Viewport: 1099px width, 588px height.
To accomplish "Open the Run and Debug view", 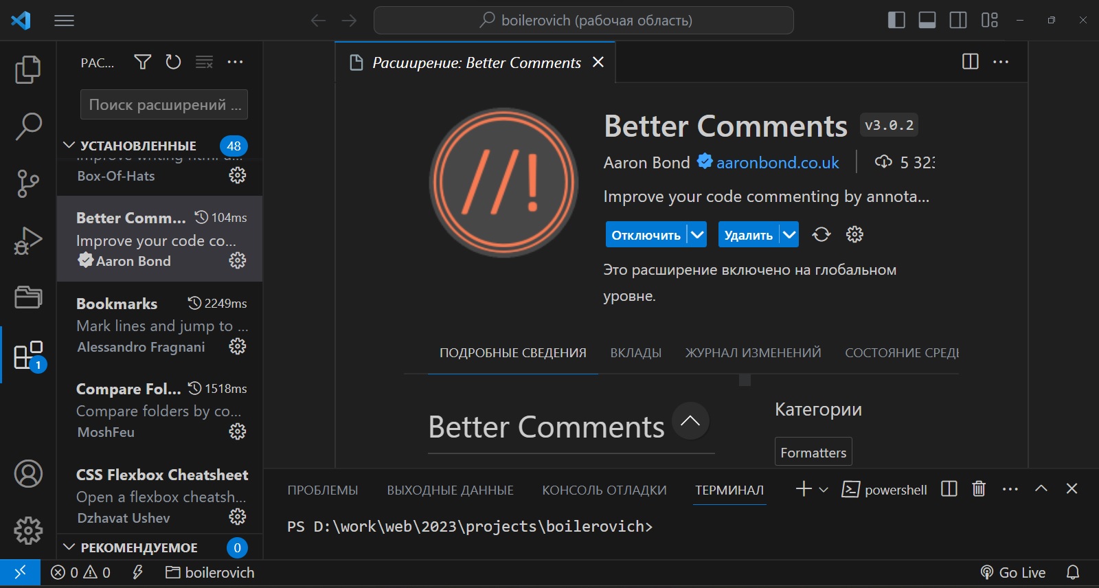I will click(x=28, y=240).
